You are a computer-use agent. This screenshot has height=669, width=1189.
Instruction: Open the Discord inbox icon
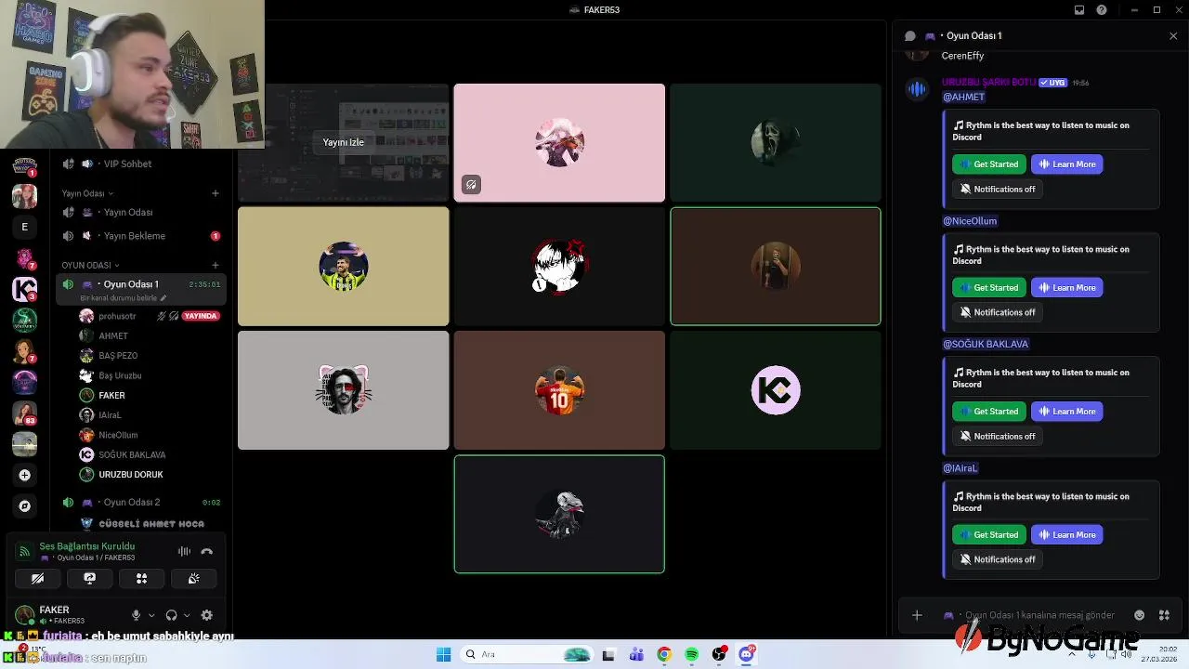(x=1079, y=10)
